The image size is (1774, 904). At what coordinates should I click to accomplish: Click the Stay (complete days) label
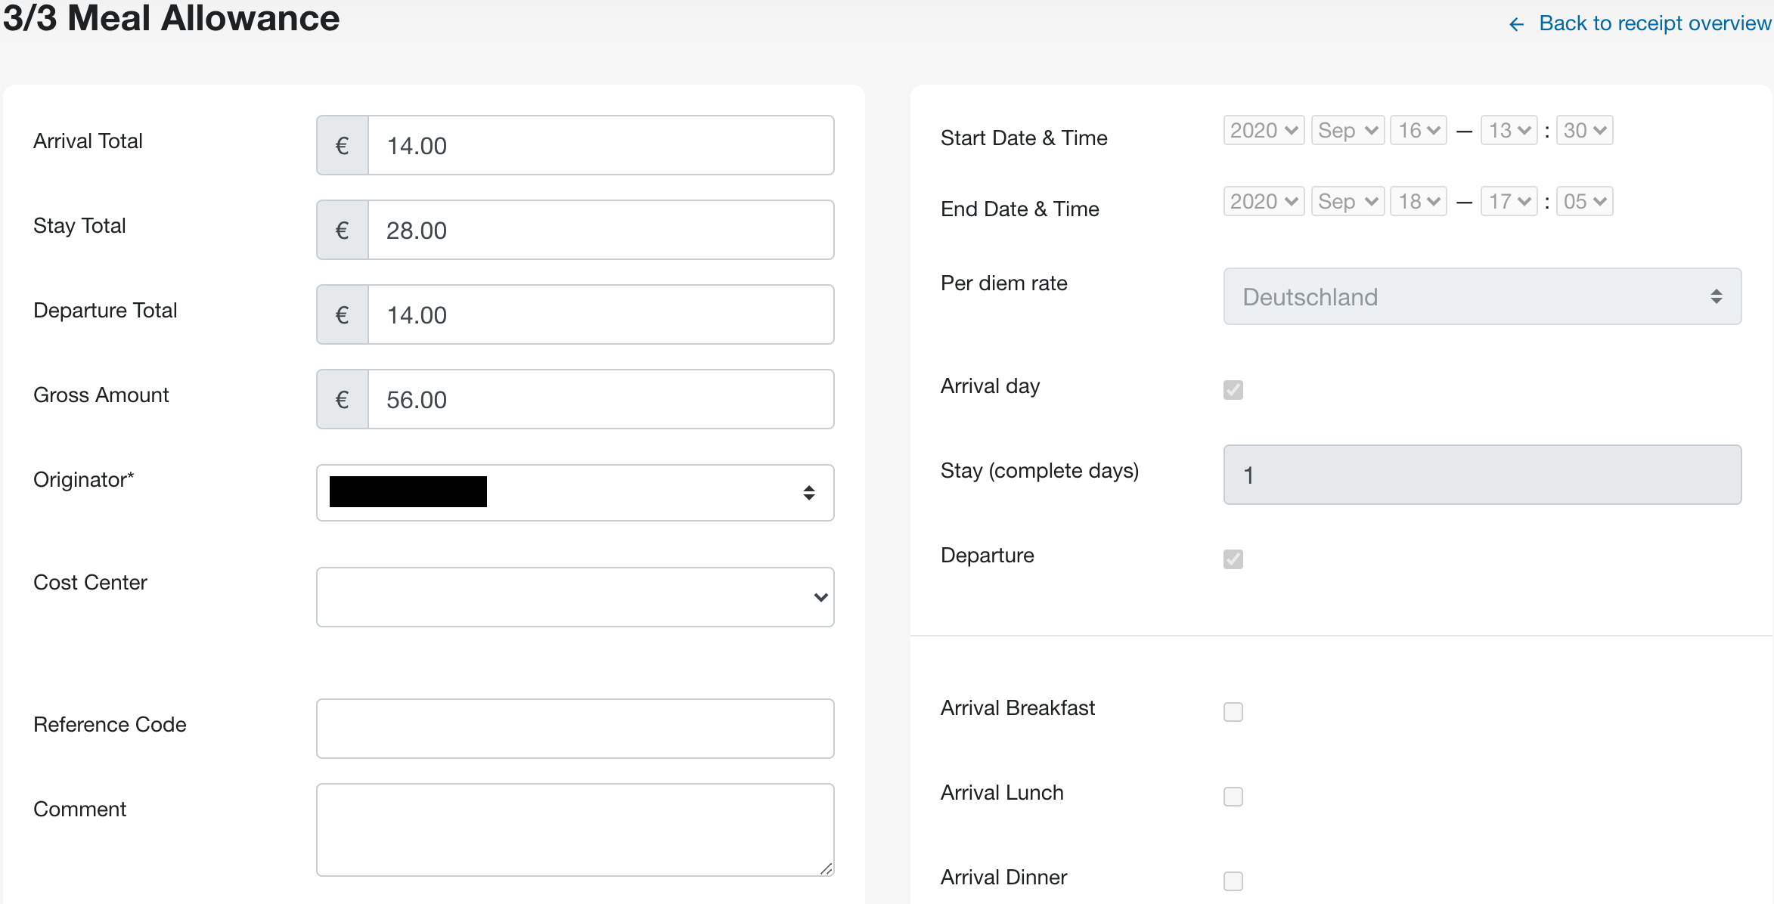[x=1040, y=471]
